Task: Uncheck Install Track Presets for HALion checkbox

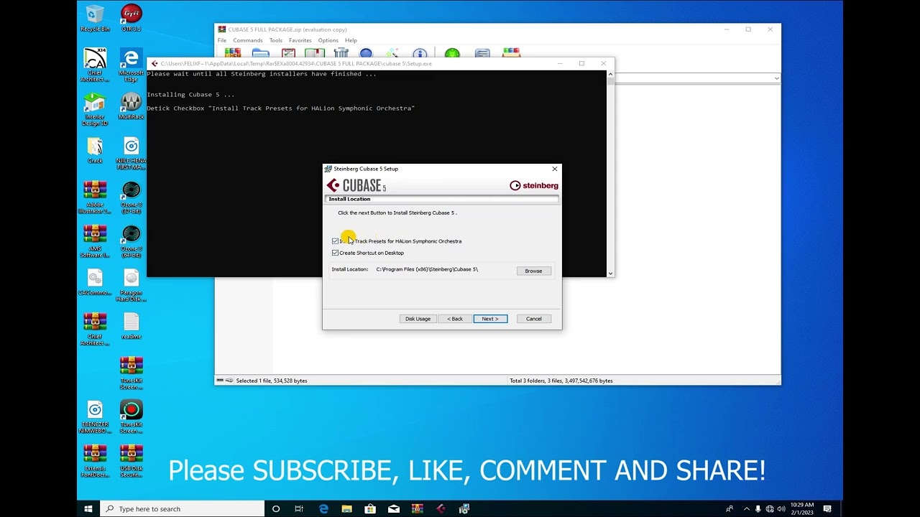Action: [x=335, y=241]
